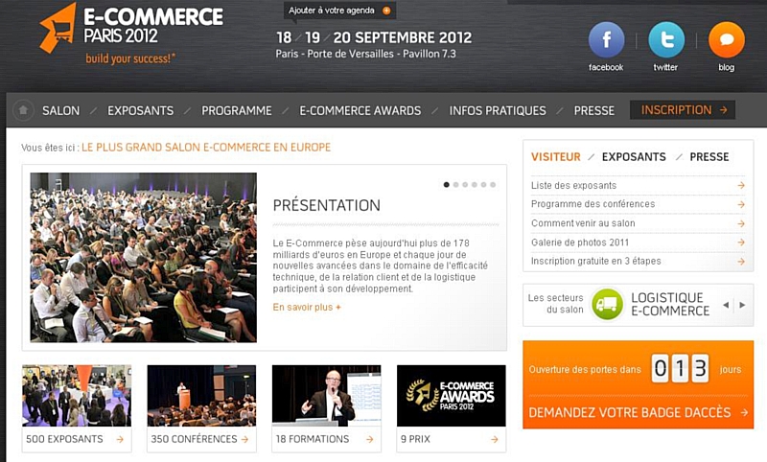
Task: Click the INSCRIPTION button
Action: tap(683, 110)
